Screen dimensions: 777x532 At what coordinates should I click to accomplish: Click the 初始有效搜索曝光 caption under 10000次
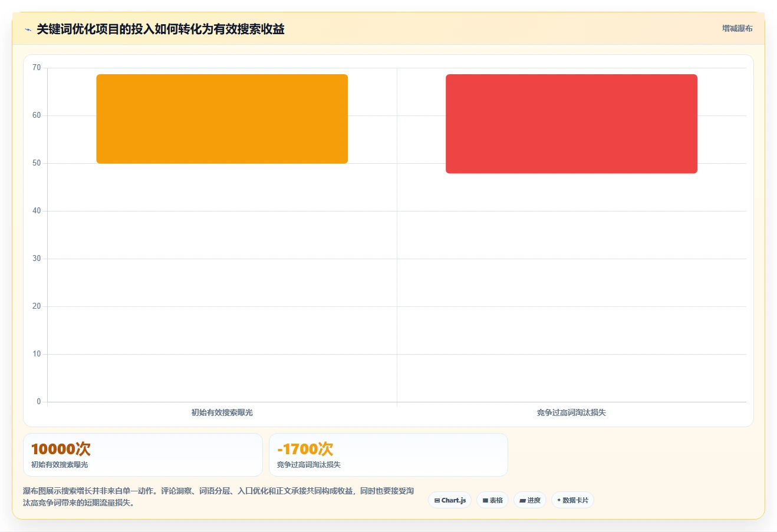click(60, 465)
